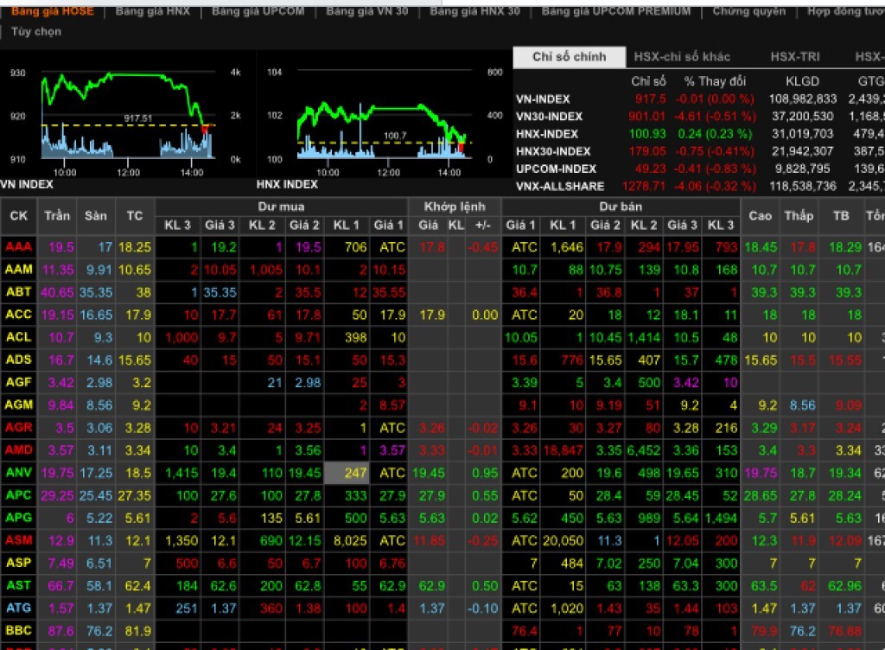Open stock ticker ADS

pyautogui.click(x=19, y=360)
